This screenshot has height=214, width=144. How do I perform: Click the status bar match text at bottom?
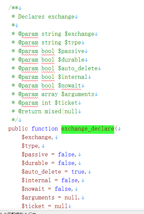coord(18,213)
